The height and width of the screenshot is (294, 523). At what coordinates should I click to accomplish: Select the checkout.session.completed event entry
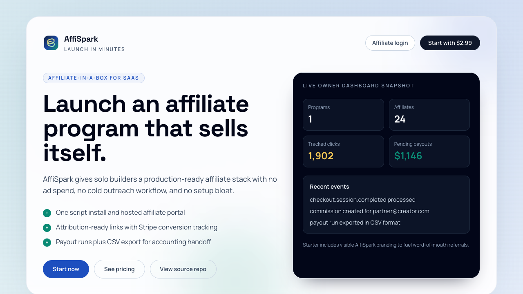click(363, 200)
